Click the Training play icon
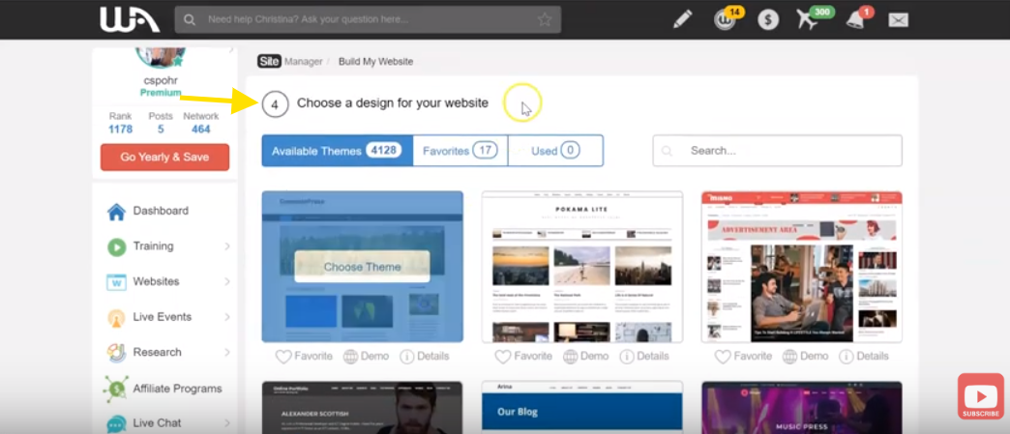1010x434 pixels. [117, 246]
